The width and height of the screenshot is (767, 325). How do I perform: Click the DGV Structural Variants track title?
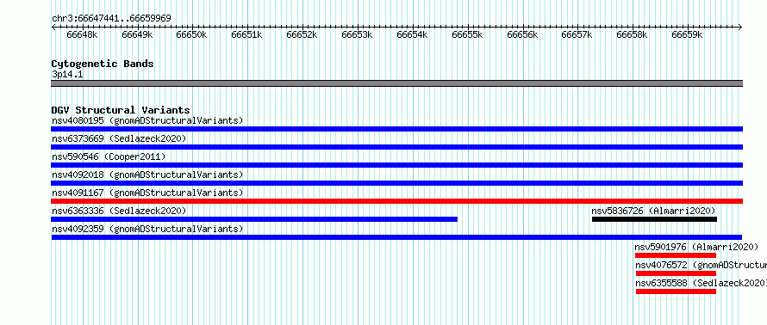pos(121,110)
